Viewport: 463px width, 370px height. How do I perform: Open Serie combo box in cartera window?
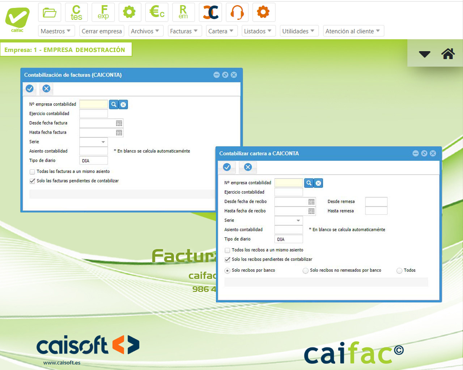coord(298,220)
